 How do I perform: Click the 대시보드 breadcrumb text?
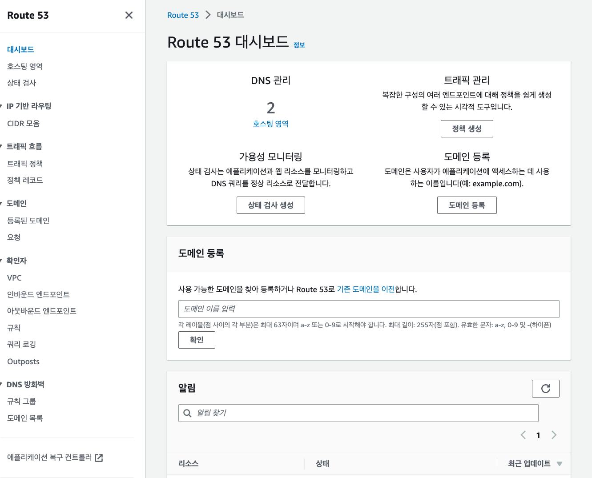pos(230,15)
